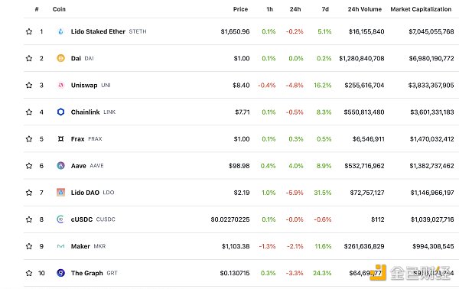Click the Dai coin logo
459x289 pixels.
point(60,58)
